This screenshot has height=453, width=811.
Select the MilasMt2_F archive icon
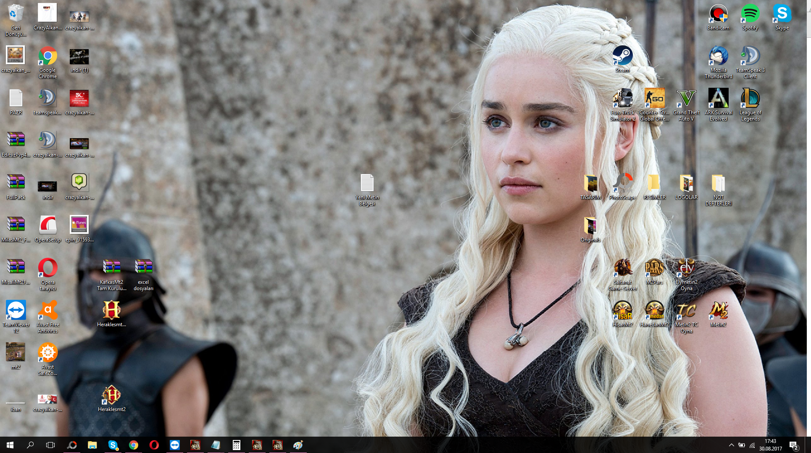(16, 229)
